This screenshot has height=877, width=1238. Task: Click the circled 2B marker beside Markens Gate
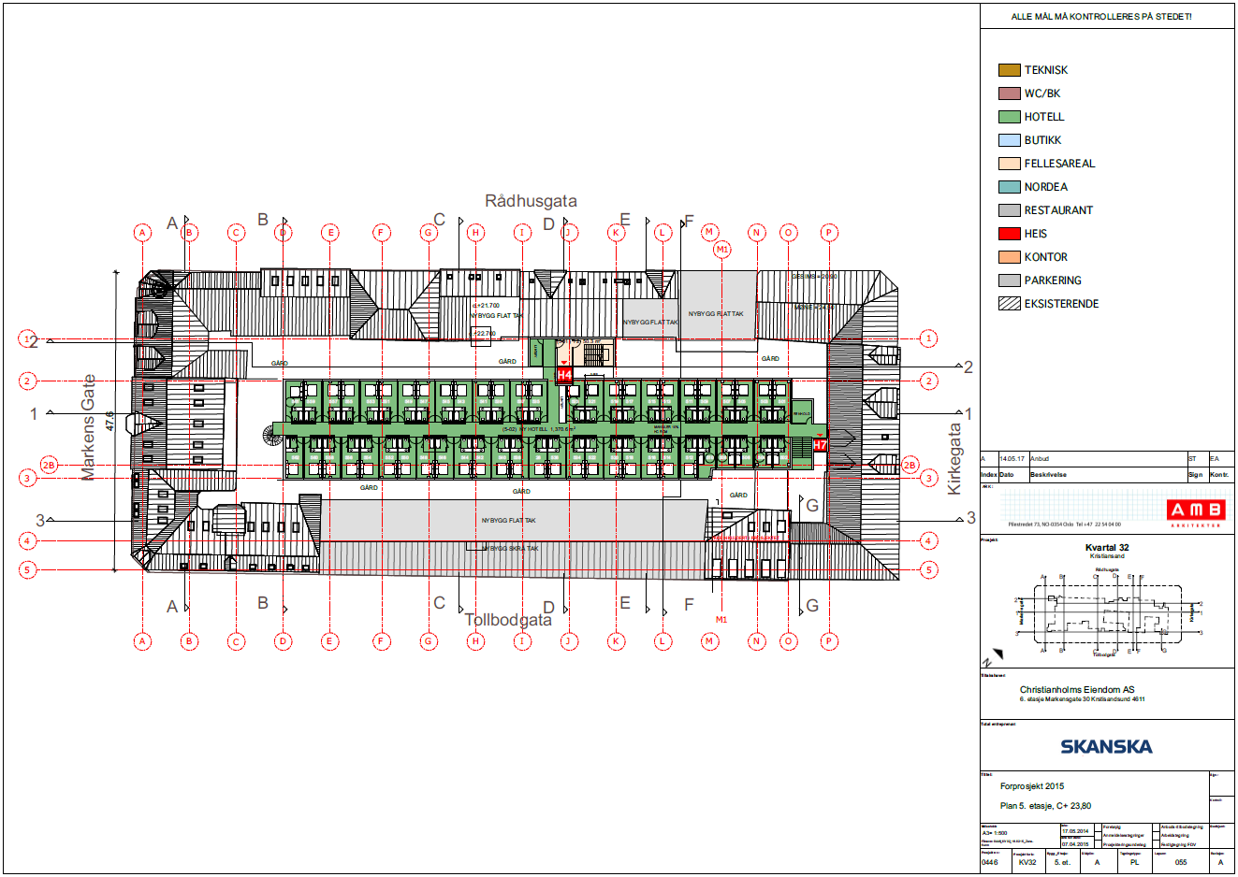click(x=49, y=465)
